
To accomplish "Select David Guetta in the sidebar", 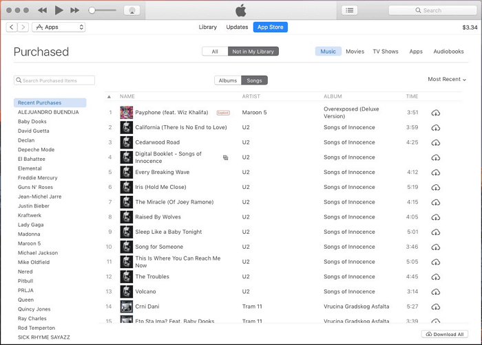I will coord(33,131).
